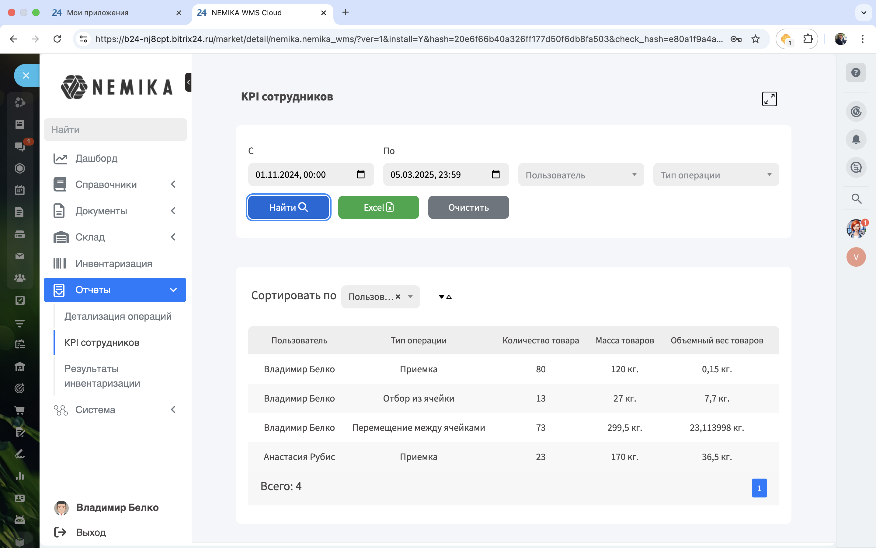Export the report with the Excel button
This screenshot has width=876, height=548.
[378, 207]
